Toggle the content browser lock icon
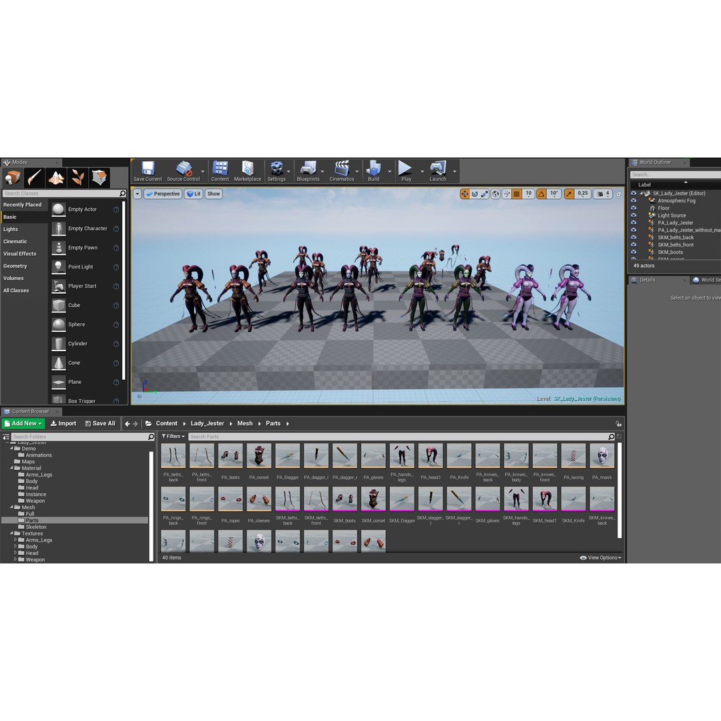 tap(618, 423)
